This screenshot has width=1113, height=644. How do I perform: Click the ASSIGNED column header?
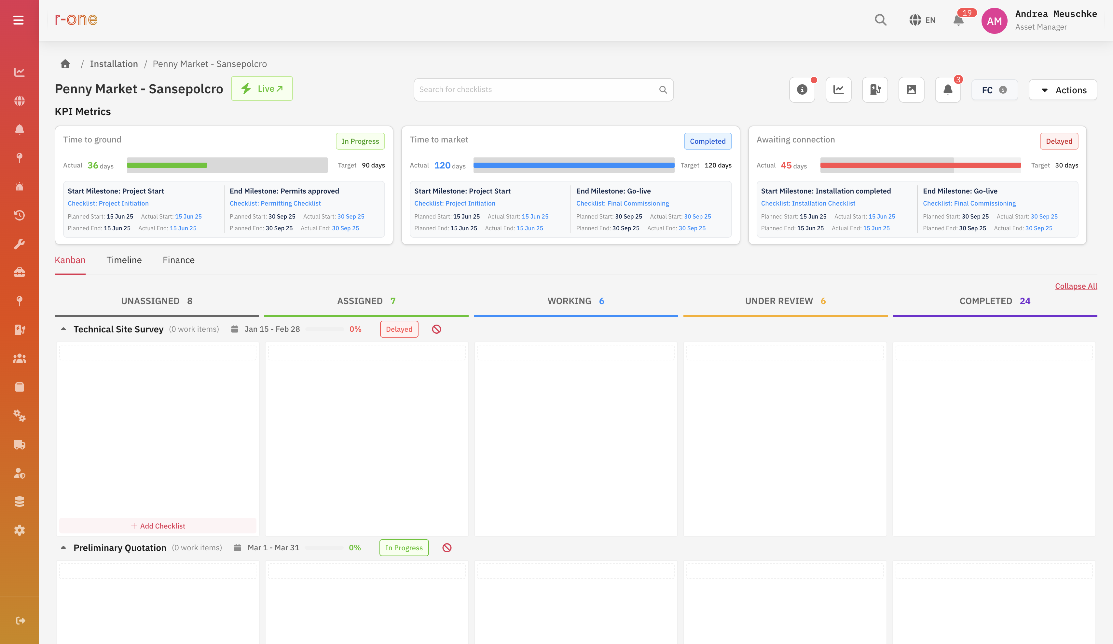[366, 301]
